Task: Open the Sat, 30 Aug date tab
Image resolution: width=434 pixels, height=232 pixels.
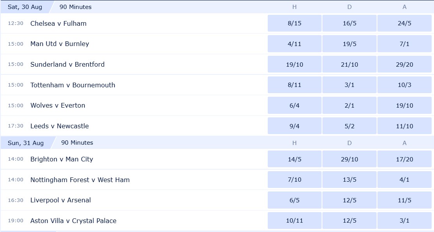Action: 25,7
